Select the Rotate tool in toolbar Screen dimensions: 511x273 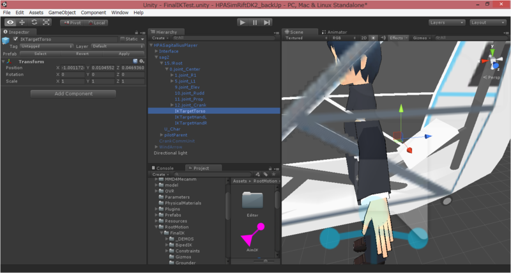[x=34, y=22]
